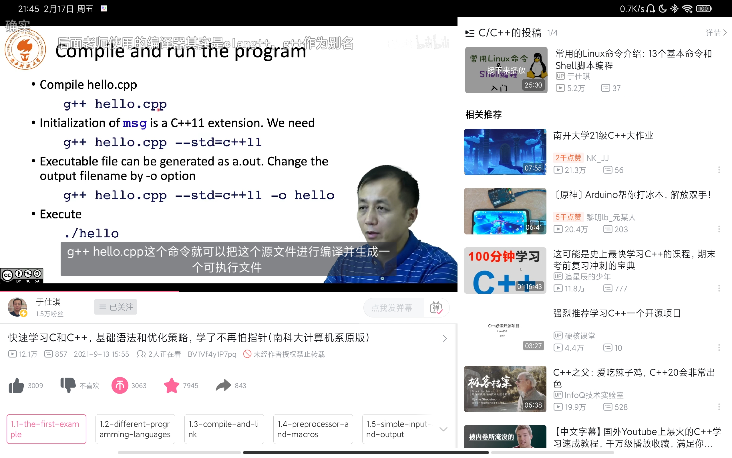Tap the 2千点赞 badge
732x458 pixels.
pos(568,158)
